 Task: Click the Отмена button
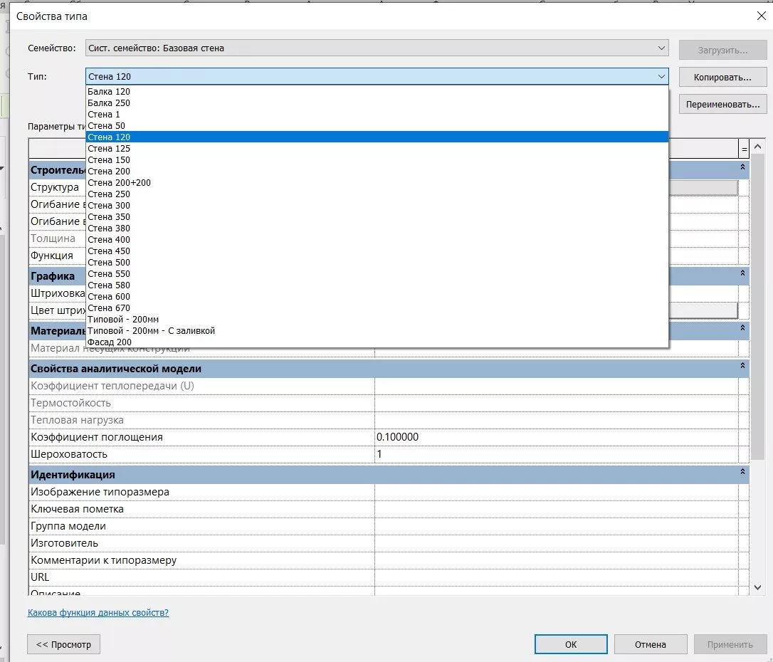click(x=651, y=644)
